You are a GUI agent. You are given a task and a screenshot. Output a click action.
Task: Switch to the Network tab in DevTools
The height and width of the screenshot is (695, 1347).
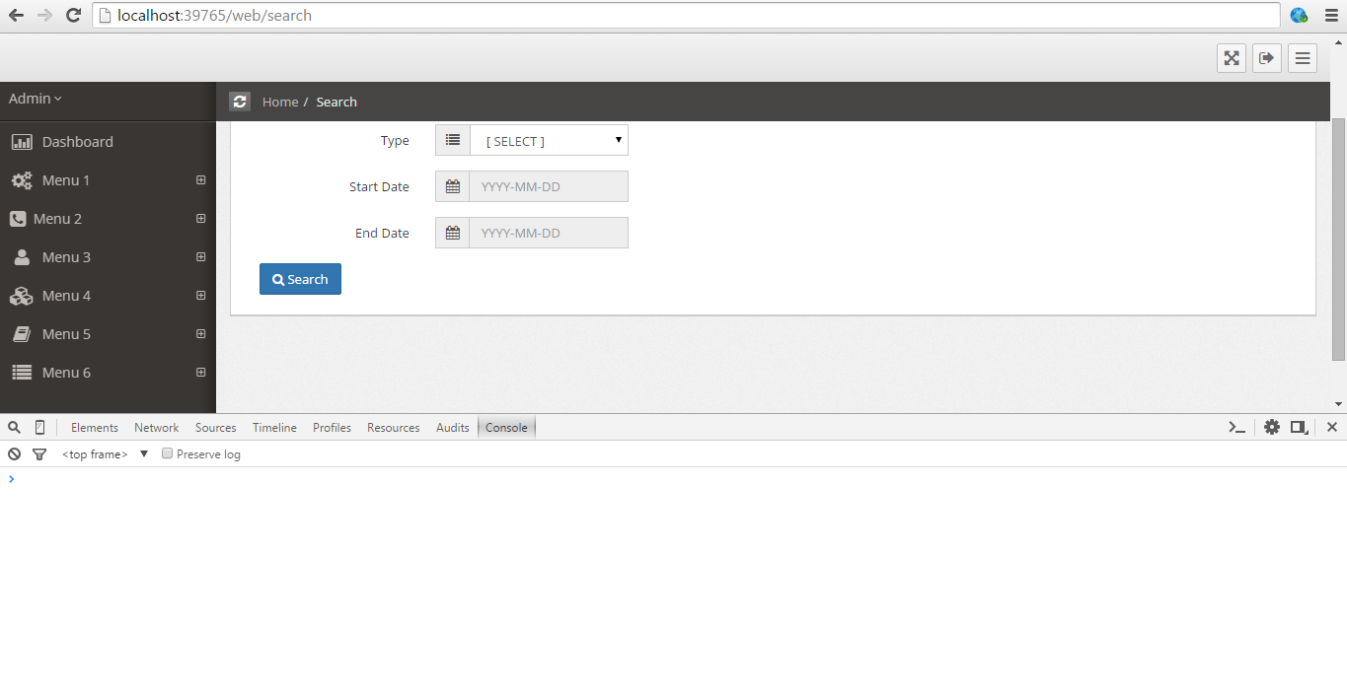tap(156, 427)
